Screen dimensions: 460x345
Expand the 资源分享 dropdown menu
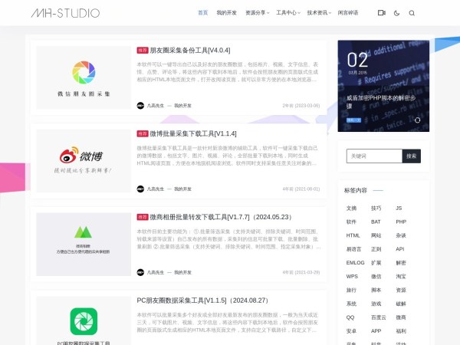258,13
